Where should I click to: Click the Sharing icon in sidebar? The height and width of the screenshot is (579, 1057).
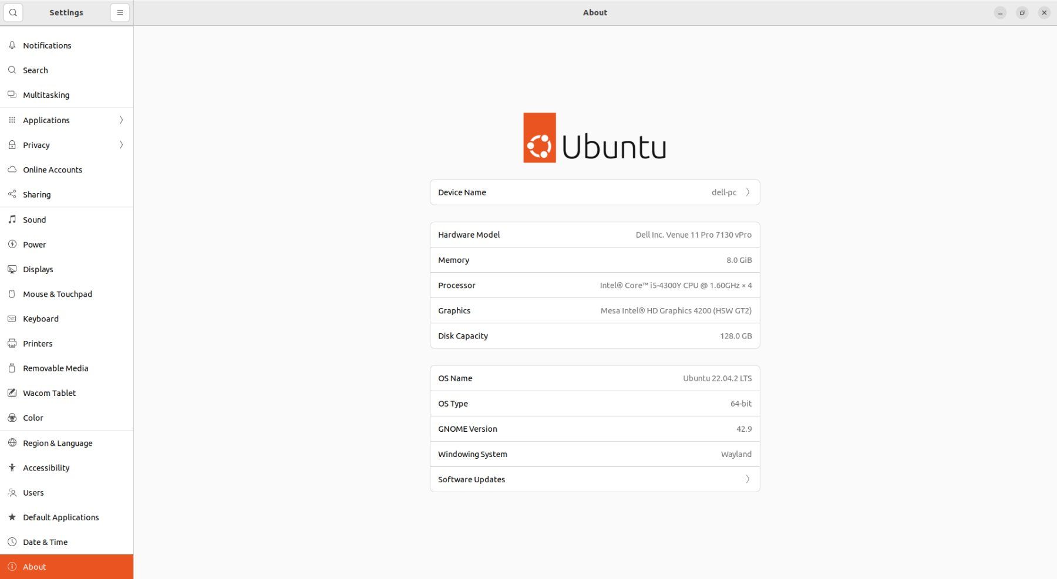pyautogui.click(x=12, y=194)
